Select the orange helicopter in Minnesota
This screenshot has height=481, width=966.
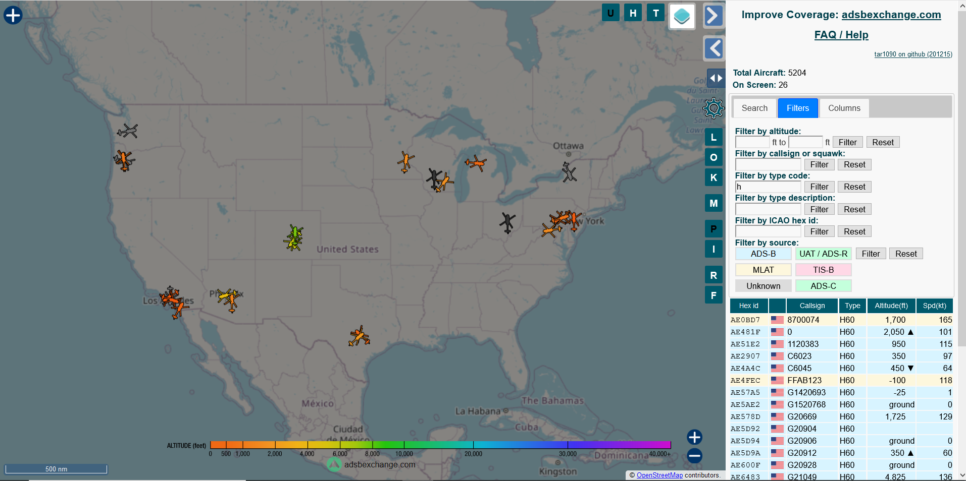pos(405,162)
